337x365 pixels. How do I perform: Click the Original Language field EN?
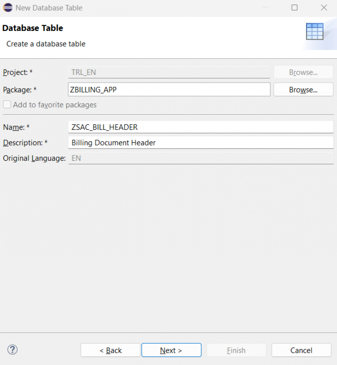point(200,158)
